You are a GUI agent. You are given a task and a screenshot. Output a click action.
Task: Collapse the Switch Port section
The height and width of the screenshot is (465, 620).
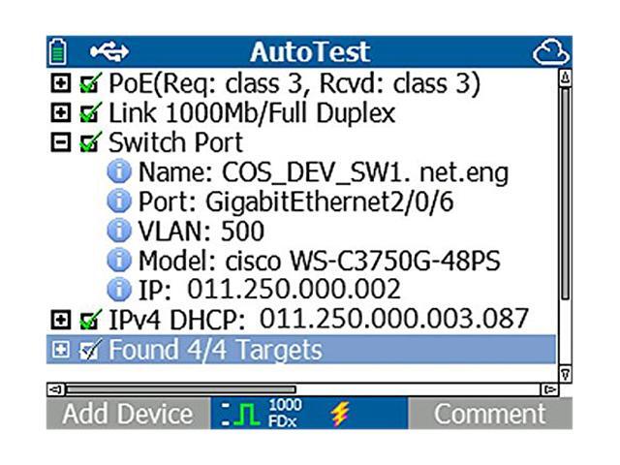[62, 143]
